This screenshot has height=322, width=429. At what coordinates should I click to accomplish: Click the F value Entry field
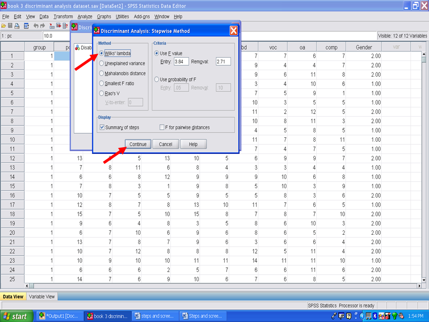point(181,62)
